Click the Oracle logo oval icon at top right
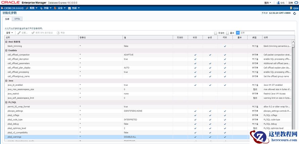This screenshot has width=299, height=144. [x=296, y=3]
